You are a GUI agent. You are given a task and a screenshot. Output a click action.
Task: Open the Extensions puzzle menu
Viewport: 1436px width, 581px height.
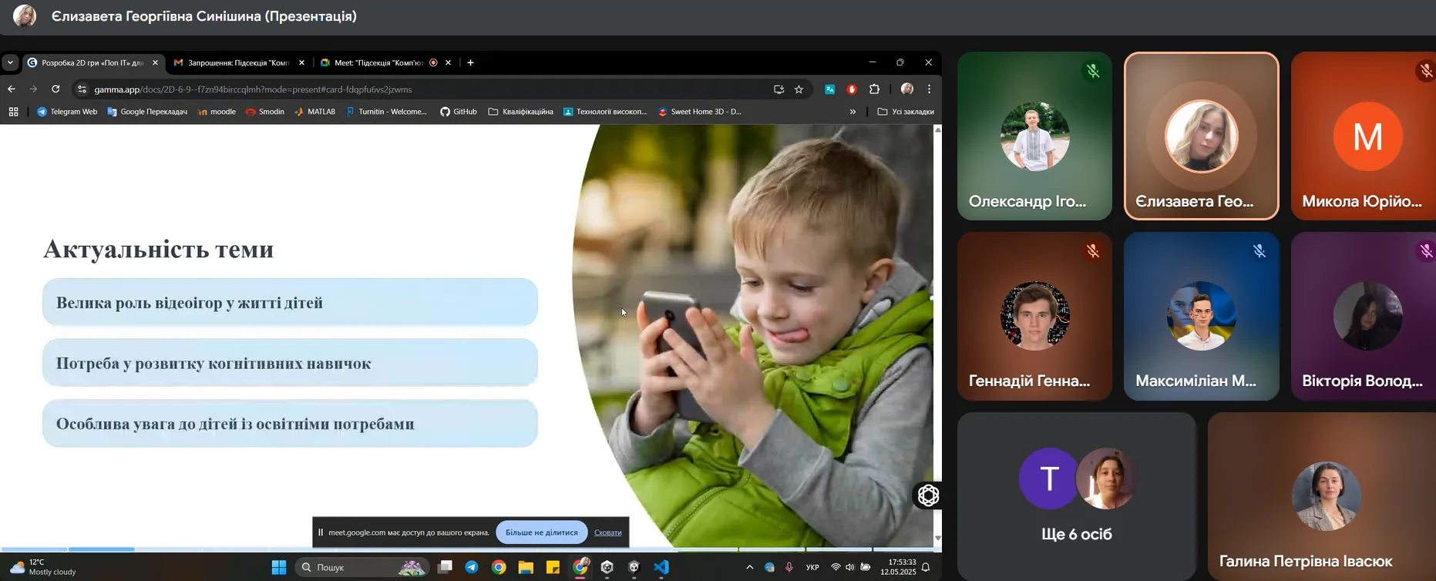(874, 89)
